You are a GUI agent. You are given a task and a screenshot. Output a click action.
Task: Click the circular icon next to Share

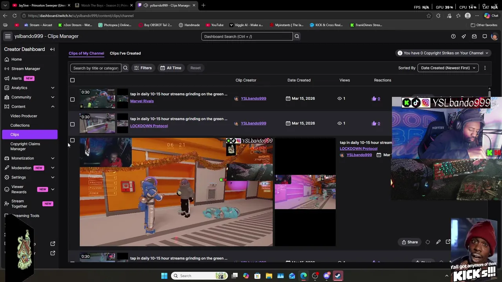[428, 242]
